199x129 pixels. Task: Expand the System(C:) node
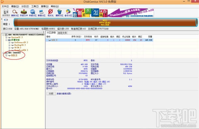6,37
